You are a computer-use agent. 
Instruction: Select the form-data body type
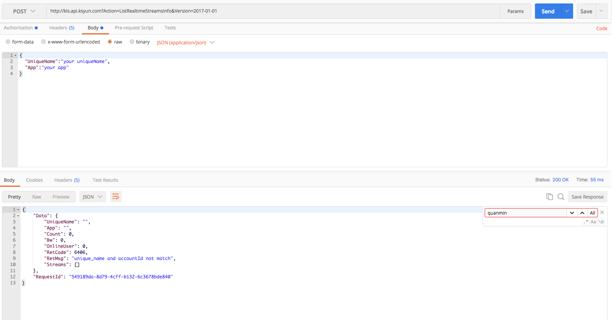point(8,42)
